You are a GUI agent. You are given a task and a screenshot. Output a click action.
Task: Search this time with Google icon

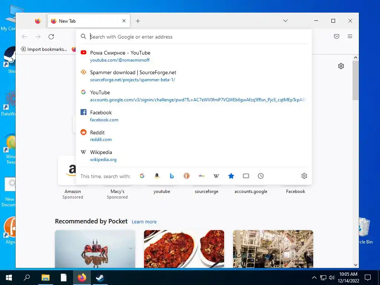point(142,176)
